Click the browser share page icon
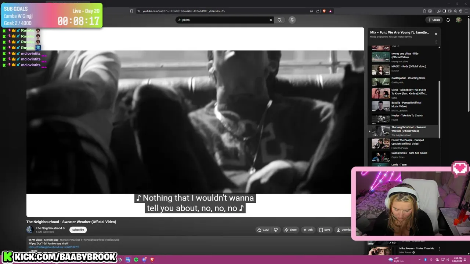 tap(318, 11)
